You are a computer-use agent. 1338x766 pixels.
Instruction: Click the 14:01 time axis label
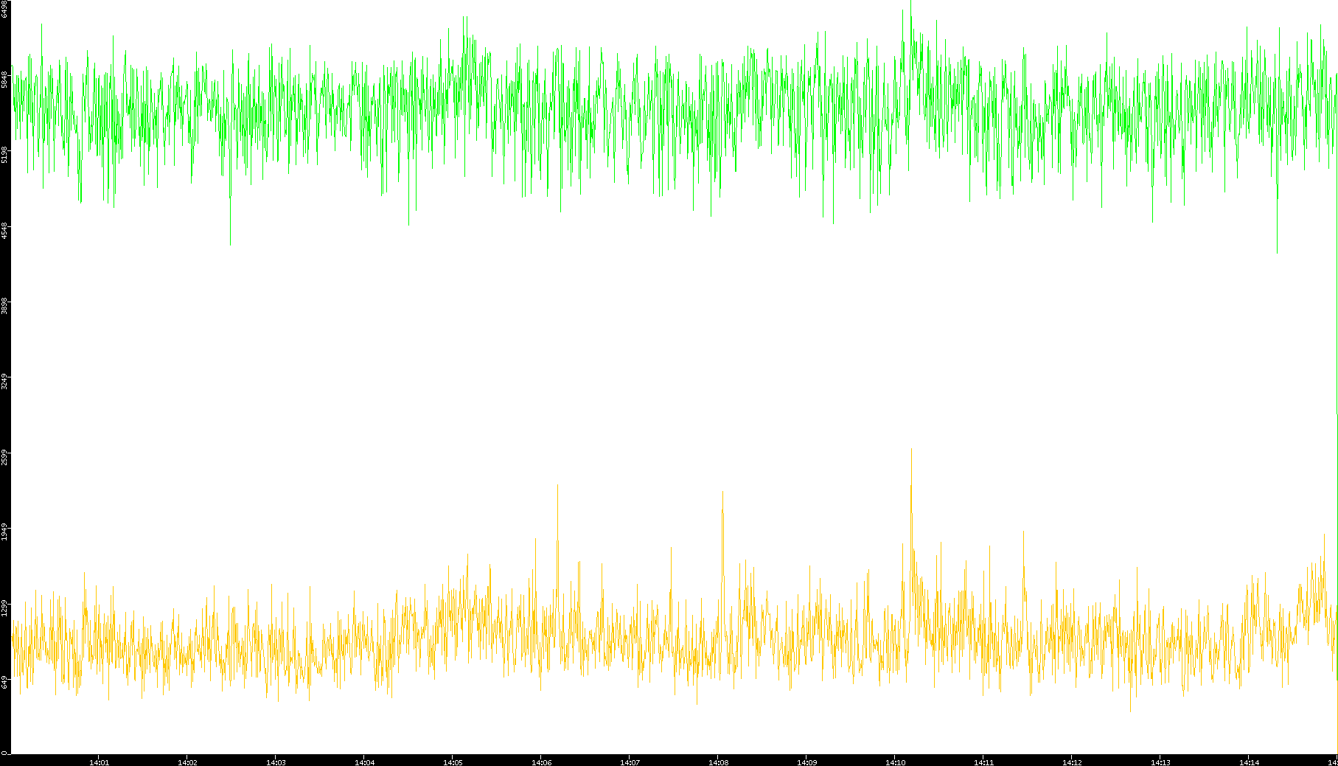(x=99, y=762)
